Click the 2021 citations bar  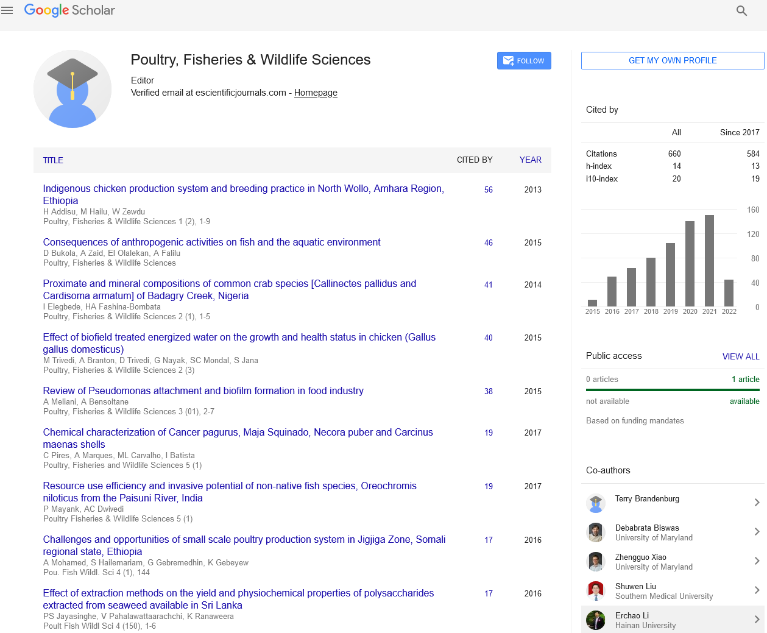pos(709,260)
